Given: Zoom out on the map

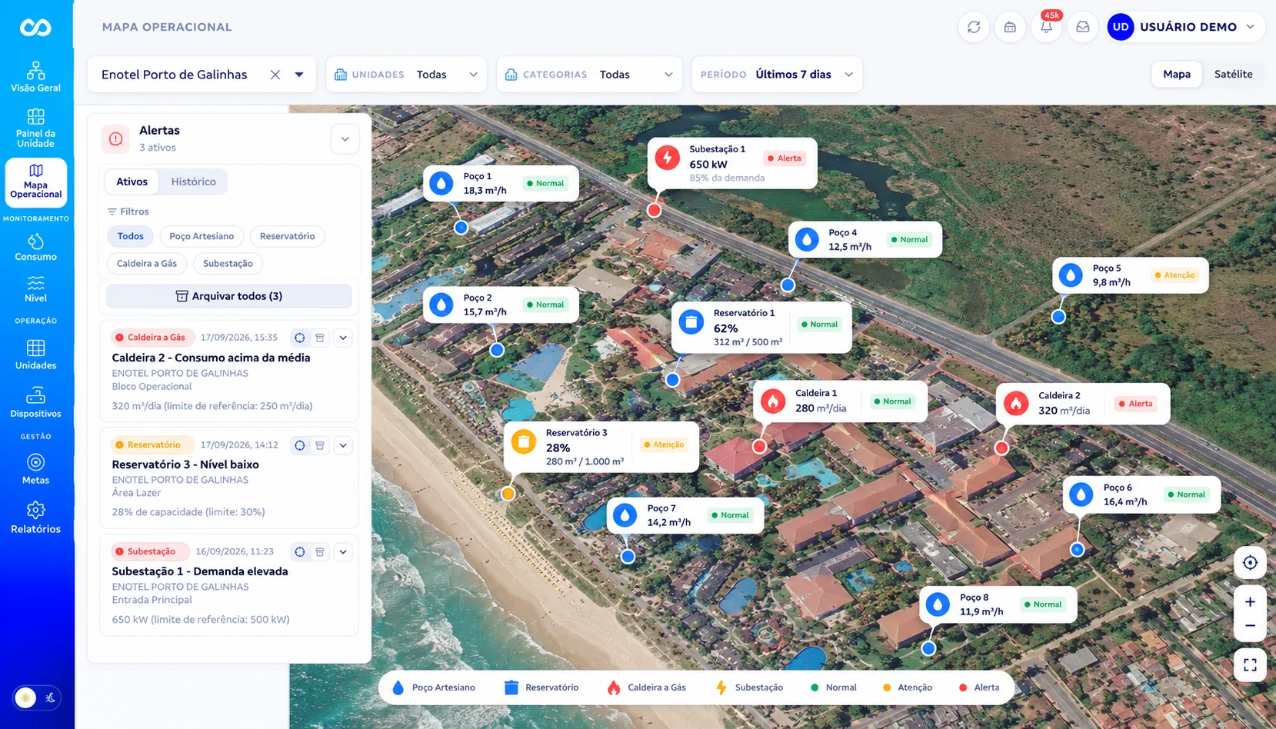Looking at the screenshot, I should coord(1250,626).
